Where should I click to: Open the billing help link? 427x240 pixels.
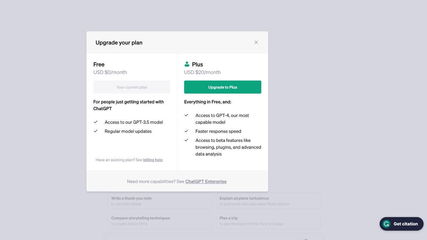pos(153,160)
